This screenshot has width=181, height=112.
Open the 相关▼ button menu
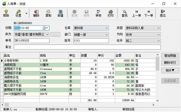(170, 70)
